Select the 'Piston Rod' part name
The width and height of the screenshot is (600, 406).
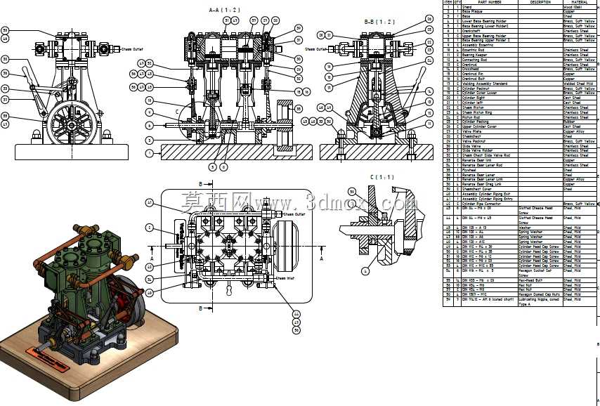click(471, 117)
